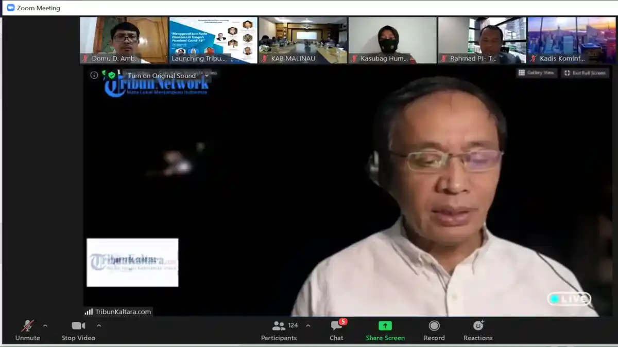Click the muted mic icon on KAB MALINAU
Image resolution: width=618 pixels, height=347 pixels.
point(265,59)
